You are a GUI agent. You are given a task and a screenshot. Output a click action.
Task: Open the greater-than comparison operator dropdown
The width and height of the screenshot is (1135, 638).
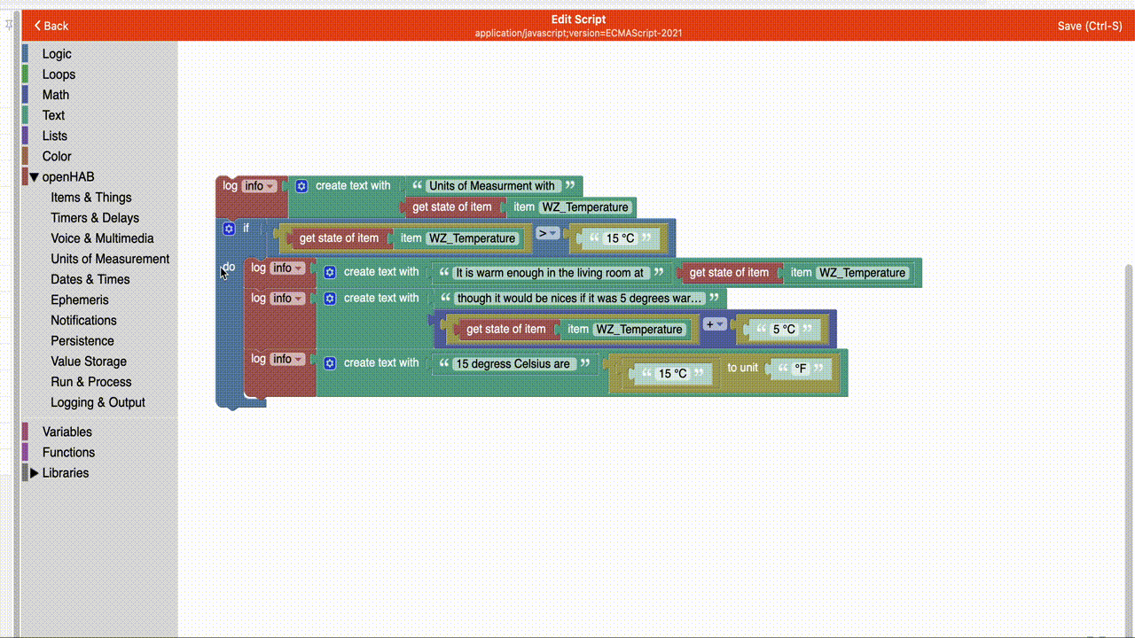(x=547, y=234)
